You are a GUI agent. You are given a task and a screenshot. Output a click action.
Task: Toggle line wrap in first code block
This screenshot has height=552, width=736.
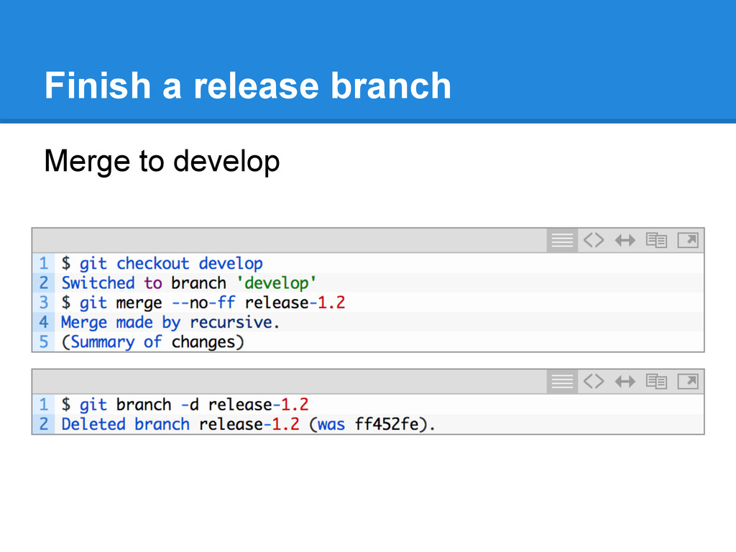click(625, 240)
